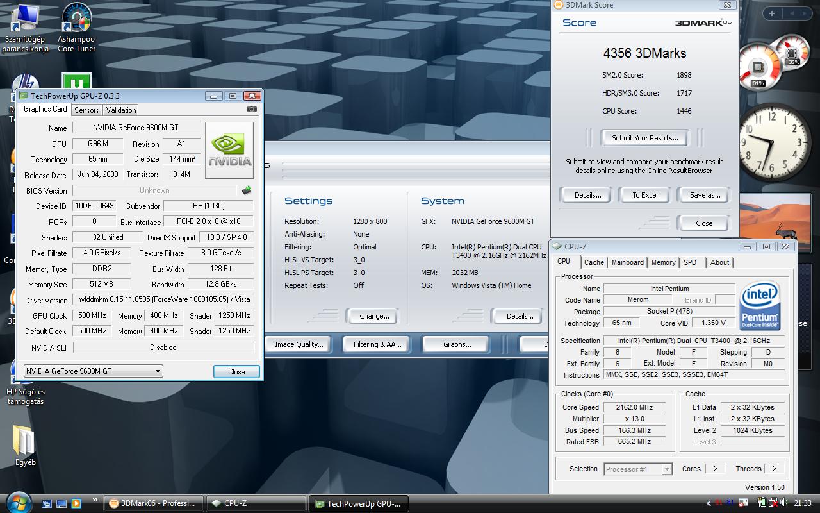Click the NVIDIA logo in GPU-Z
820x513 pixels.
tap(229, 150)
